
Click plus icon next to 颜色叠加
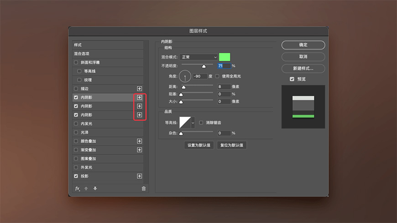click(139, 141)
